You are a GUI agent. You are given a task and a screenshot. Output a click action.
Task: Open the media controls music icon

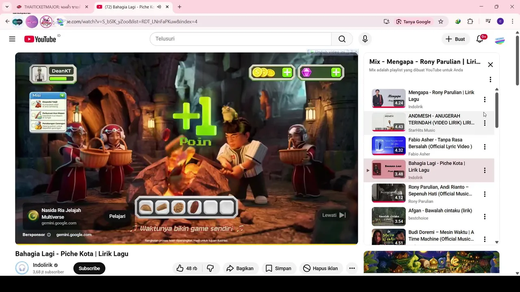tap(488, 21)
